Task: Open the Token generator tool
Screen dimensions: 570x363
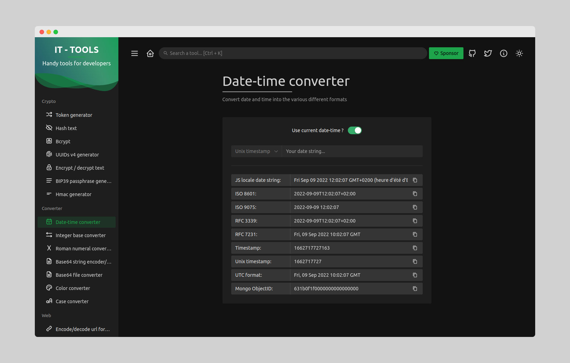Action: pos(74,115)
